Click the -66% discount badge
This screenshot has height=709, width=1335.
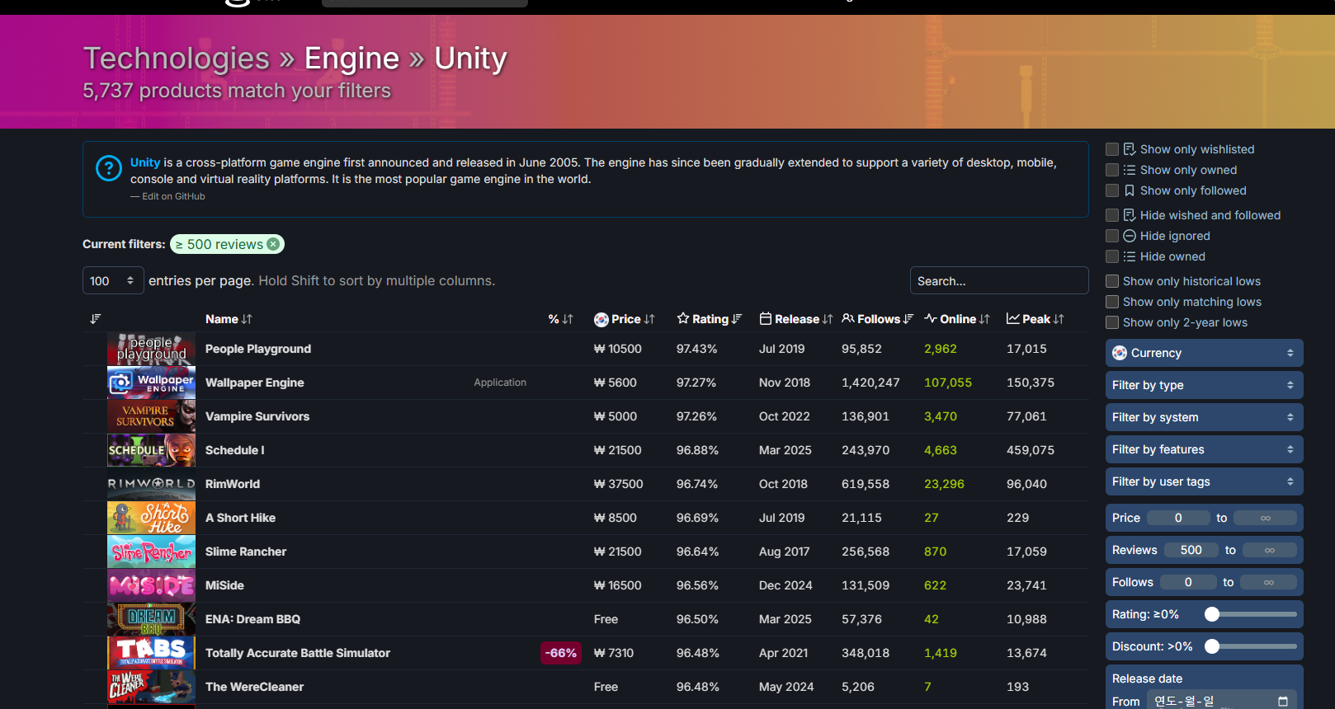[561, 653]
